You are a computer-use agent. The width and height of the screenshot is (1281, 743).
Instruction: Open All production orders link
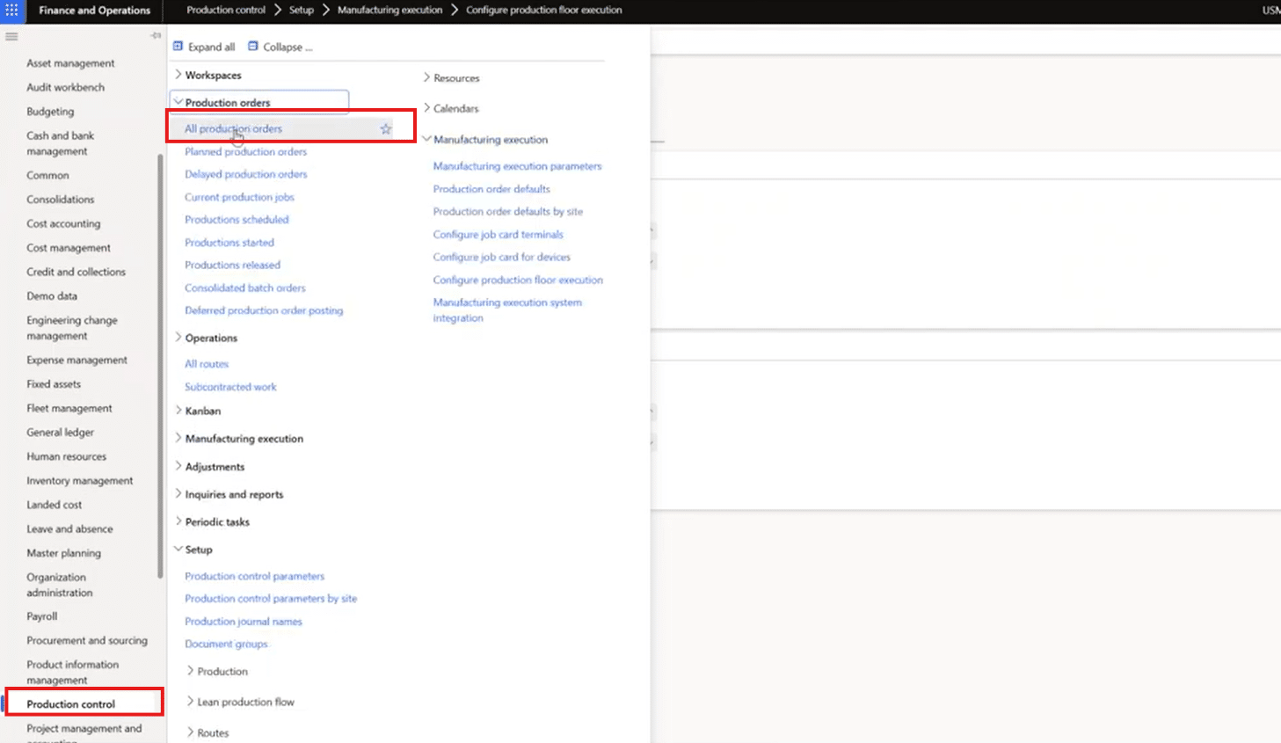[x=233, y=129]
